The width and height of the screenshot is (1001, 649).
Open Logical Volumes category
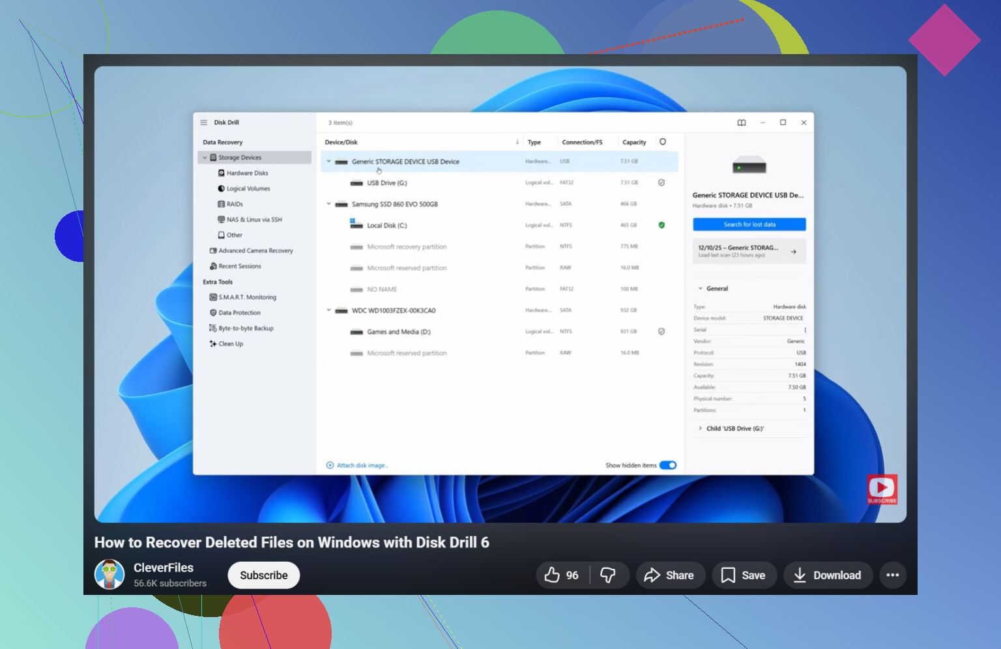tap(248, 189)
